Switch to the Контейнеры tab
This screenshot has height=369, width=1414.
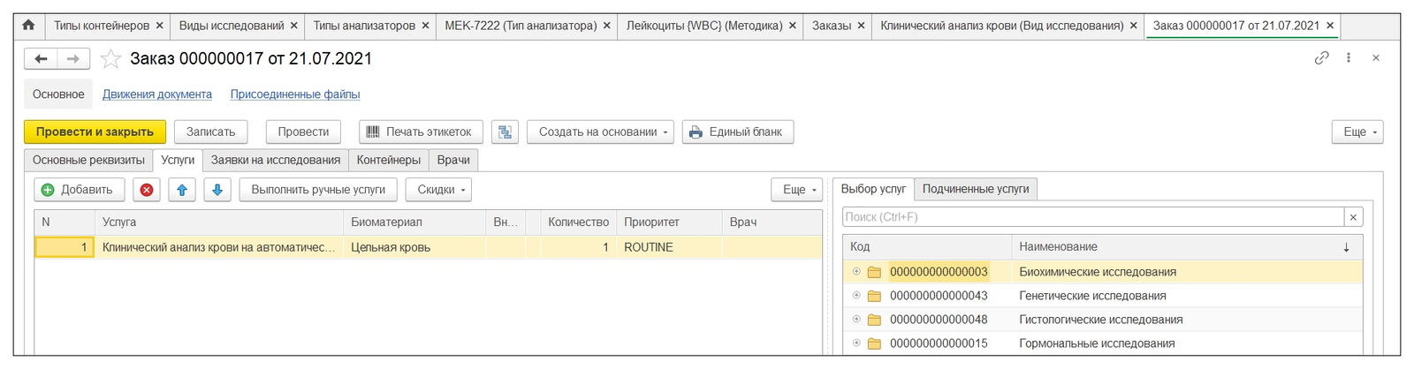click(388, 161)
